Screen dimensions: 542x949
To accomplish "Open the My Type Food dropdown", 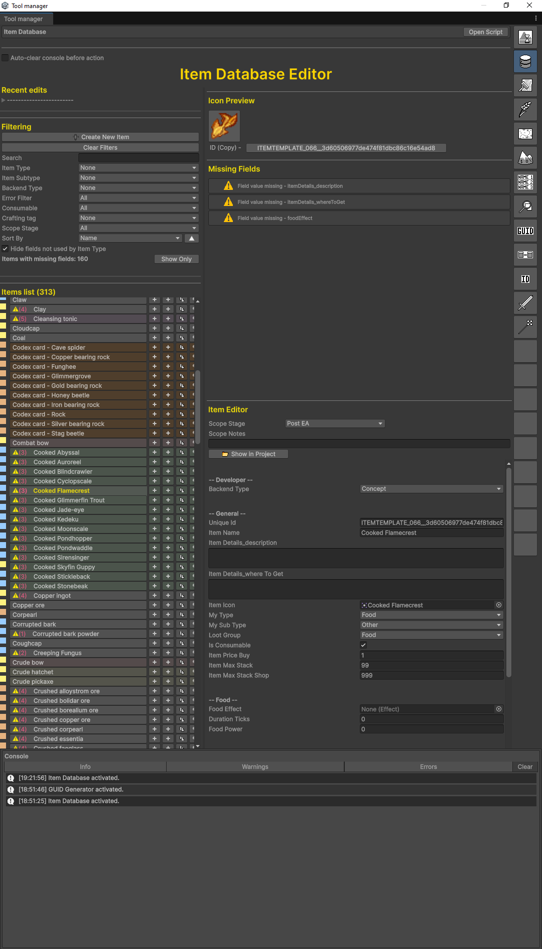I will pos(432,615).
